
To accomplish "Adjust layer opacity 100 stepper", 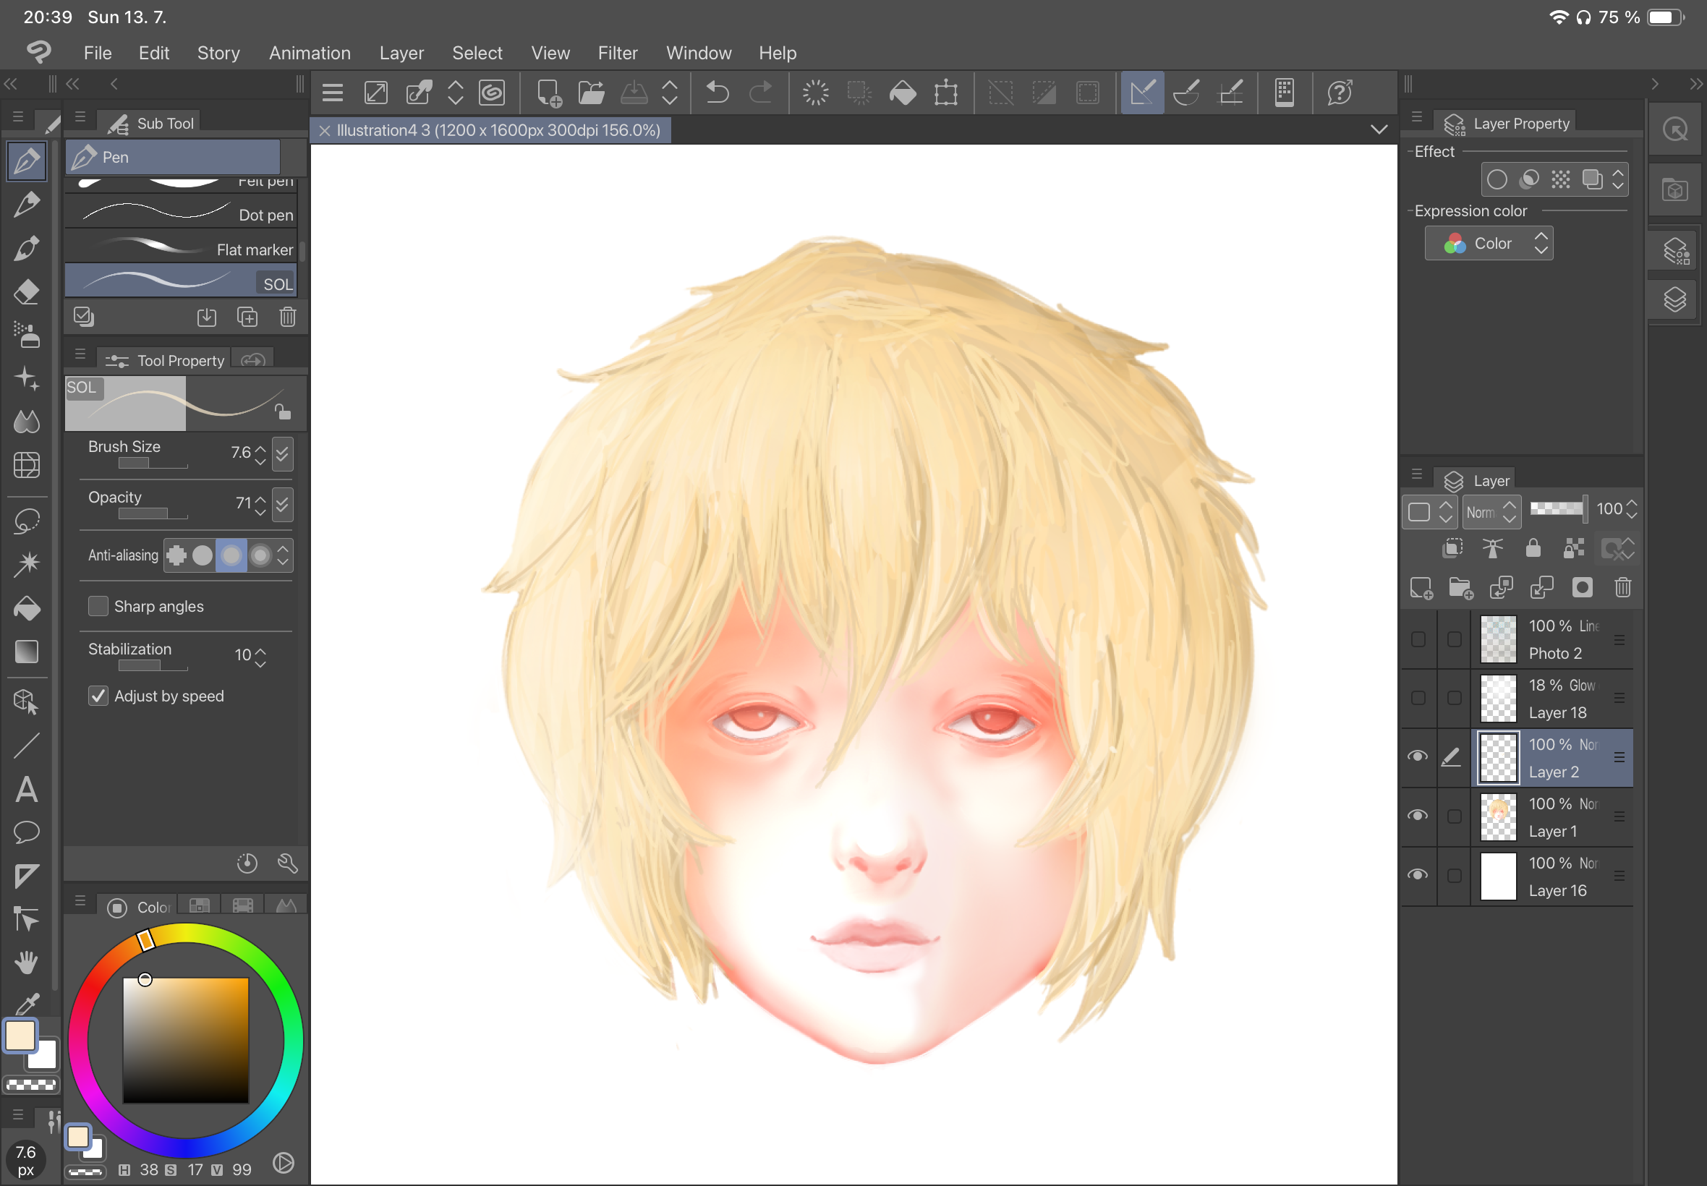I will click(x=1632, y=509).
